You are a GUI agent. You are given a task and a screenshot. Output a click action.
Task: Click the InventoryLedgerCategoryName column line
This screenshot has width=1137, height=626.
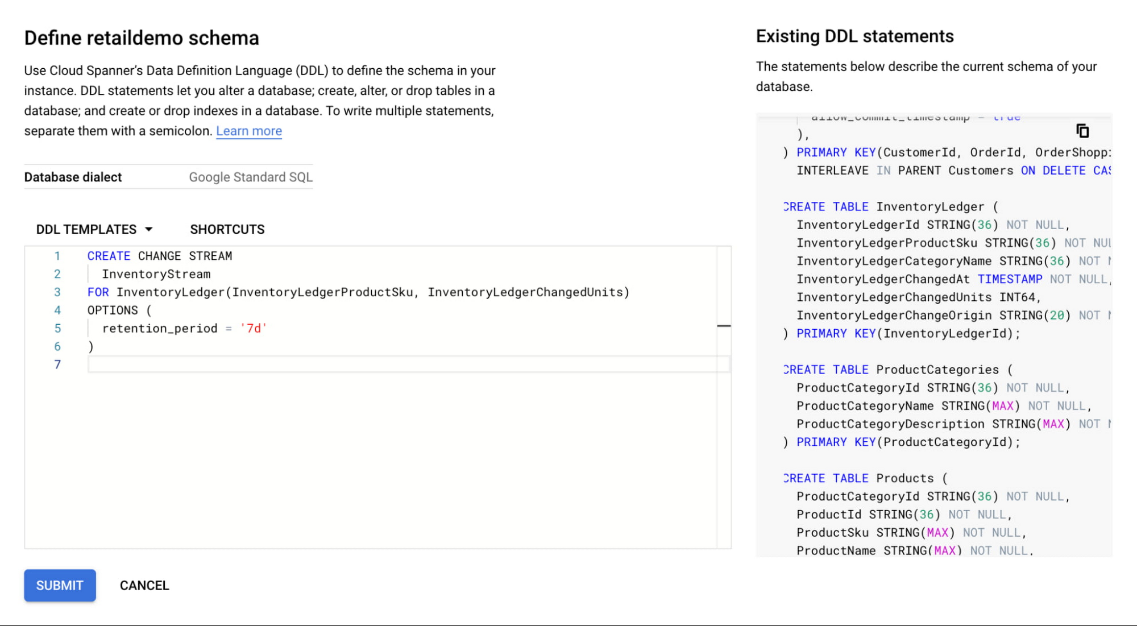[953, 261]
